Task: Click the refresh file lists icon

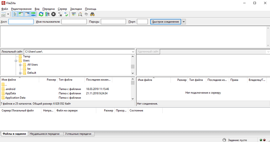Action: [x=41, y=14]
